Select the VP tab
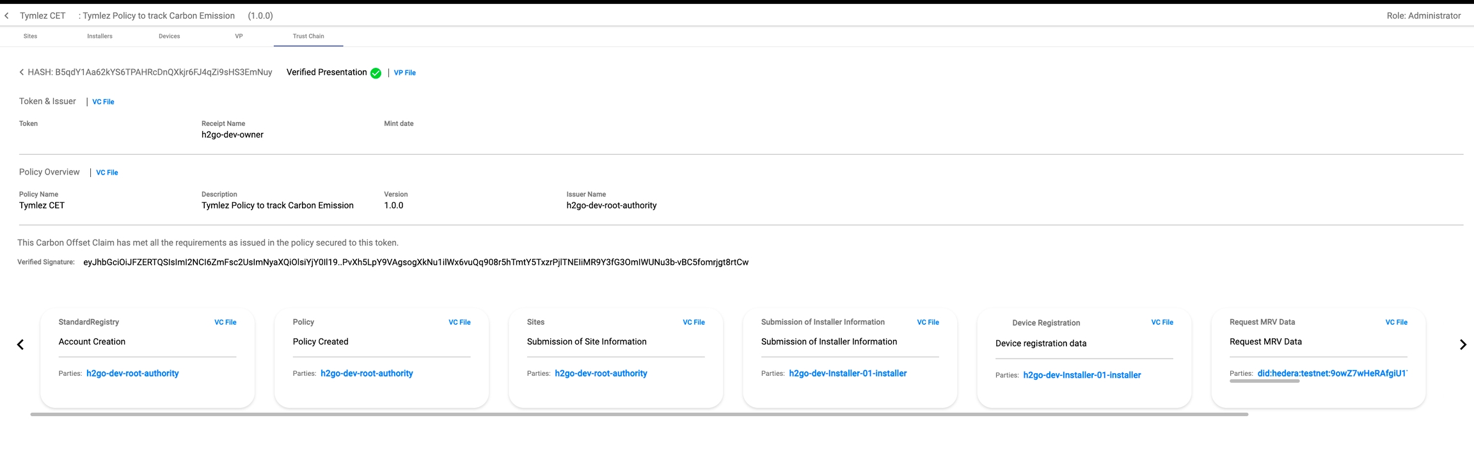Screen dimensions: 1474x450 coord(239,36)
